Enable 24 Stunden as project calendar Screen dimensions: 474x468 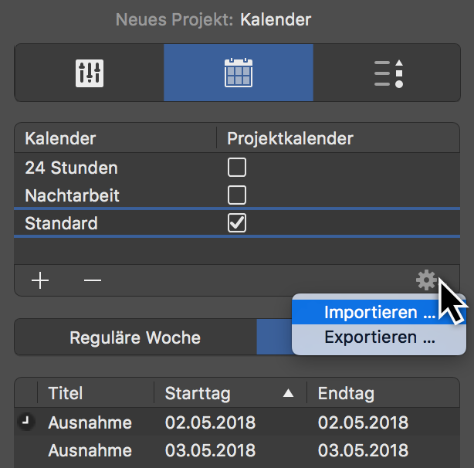[237, 167]
